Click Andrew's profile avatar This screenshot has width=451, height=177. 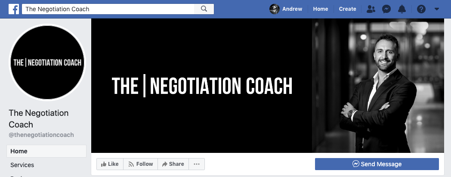pyautogui.click(x=275, y=9)
